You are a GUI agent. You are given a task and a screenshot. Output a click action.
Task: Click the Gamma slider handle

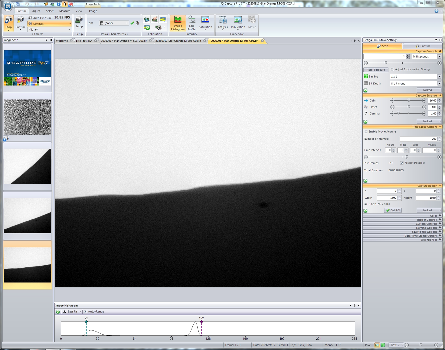[398, 113]
